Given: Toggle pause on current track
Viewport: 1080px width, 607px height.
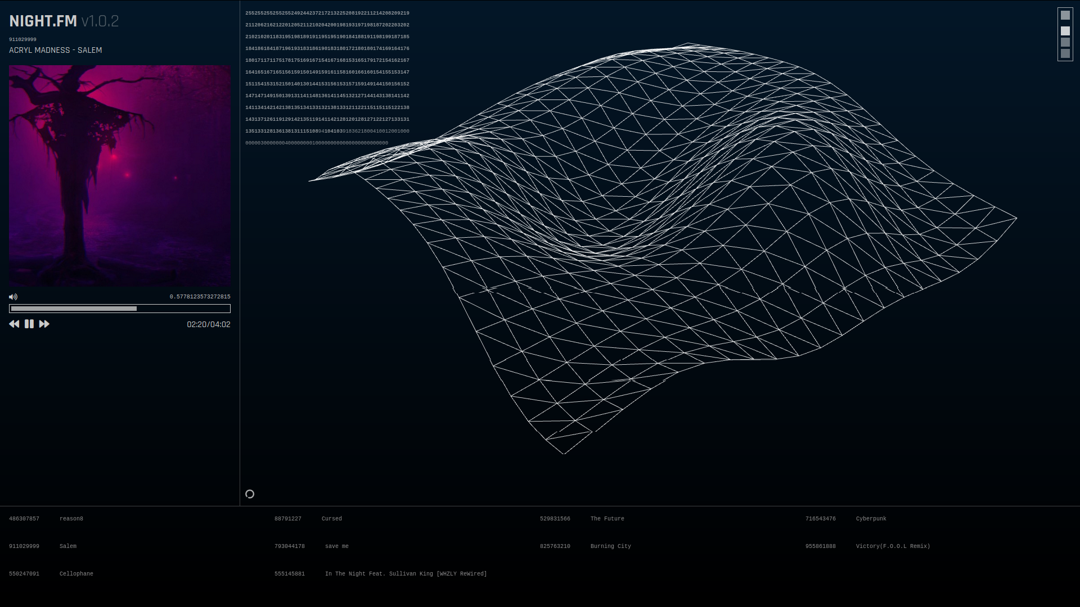Looking at the screenshot, I should click(x=29, y=324).
